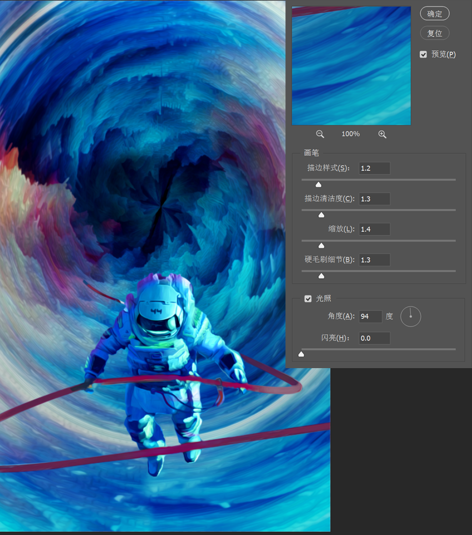Click the zoom in magnifier icon
The width and height of the screenshot is (472, 535).
(382, 134)
